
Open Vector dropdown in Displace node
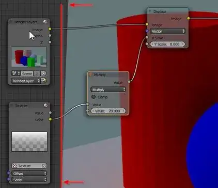point(167,31)
